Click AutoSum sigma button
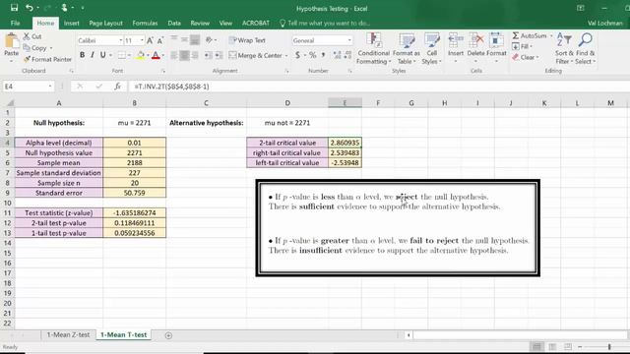Screen dimensions: 630x354 (x=530, y=35)
